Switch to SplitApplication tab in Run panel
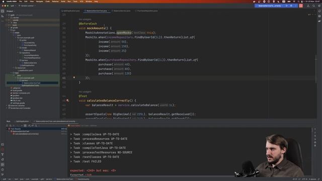 click(x=22, y=121)
